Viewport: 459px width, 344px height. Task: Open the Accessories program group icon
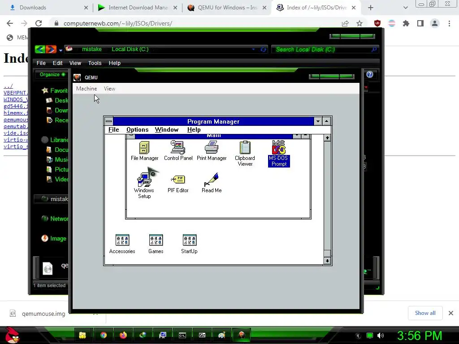click(x=122, y=244)
